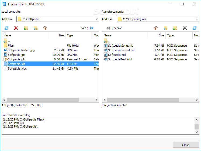The width and height of the screenshot is (201, 151).
Task: Sort remote list by Type column
Action: 179,35
